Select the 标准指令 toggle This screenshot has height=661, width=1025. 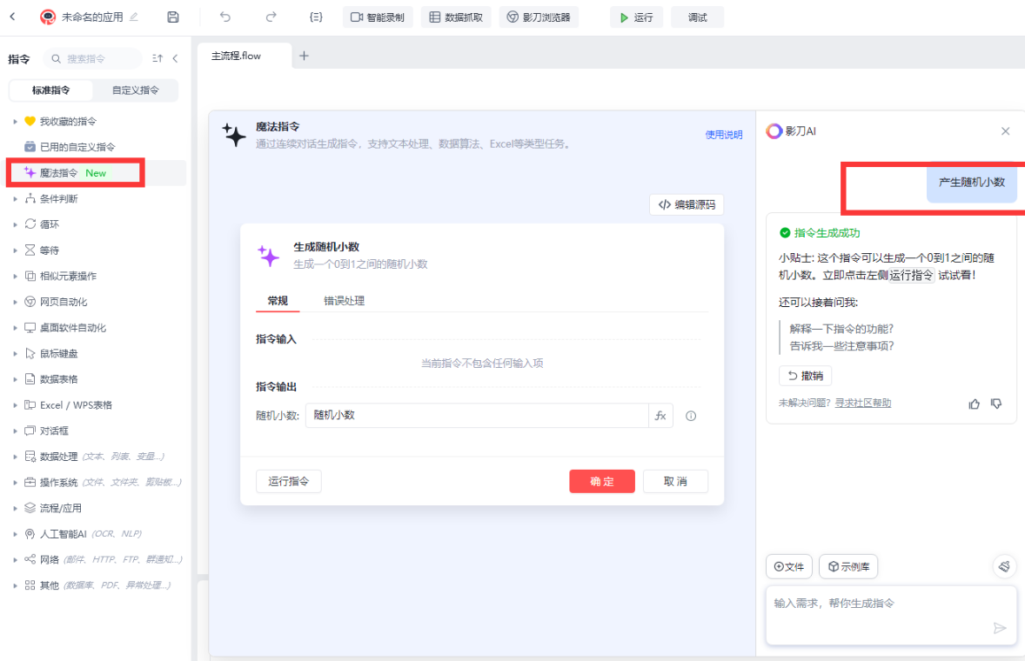click(50, 90)
